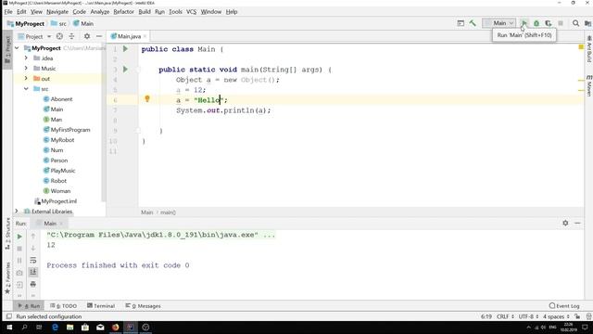
Task: Stop process in Run panel
Action: [x=19, y=249]
